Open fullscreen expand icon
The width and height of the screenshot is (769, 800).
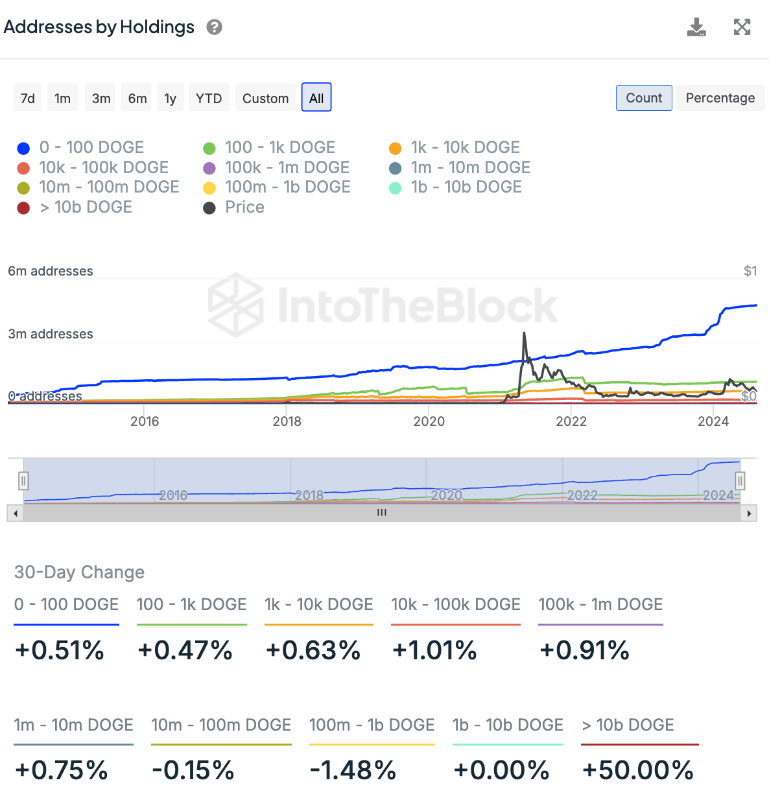tap(742, 27)
